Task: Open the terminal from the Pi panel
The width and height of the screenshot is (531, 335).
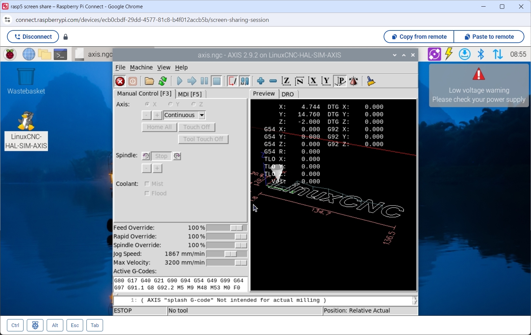Action: [x=61, y=54]
